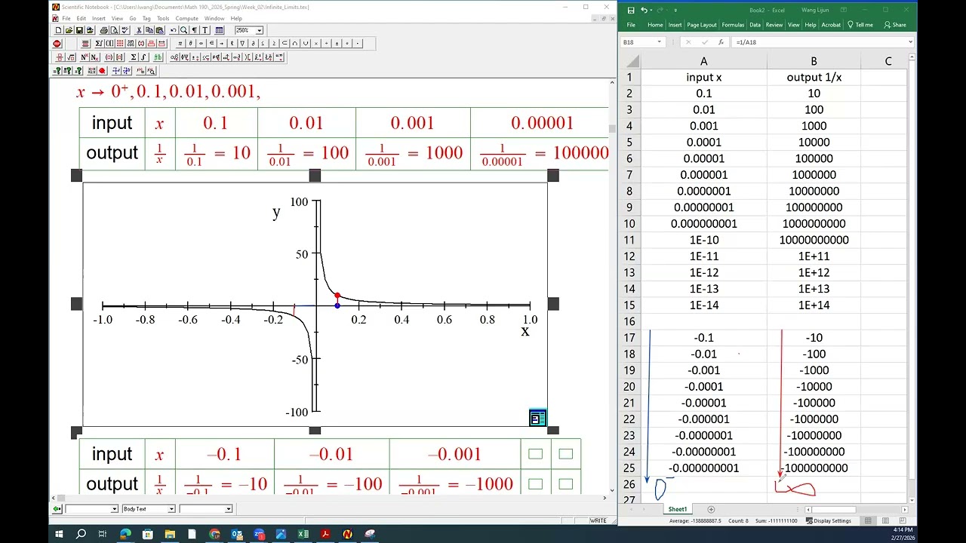Click Tell me search lightbulb

coord(851,25)
